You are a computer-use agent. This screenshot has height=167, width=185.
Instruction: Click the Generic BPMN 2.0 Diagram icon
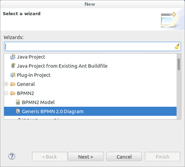click(18, 111)
